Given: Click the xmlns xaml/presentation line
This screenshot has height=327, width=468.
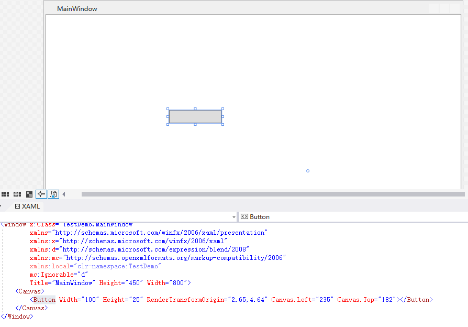Looking at the screenshot, I should [x=148, y=233].
